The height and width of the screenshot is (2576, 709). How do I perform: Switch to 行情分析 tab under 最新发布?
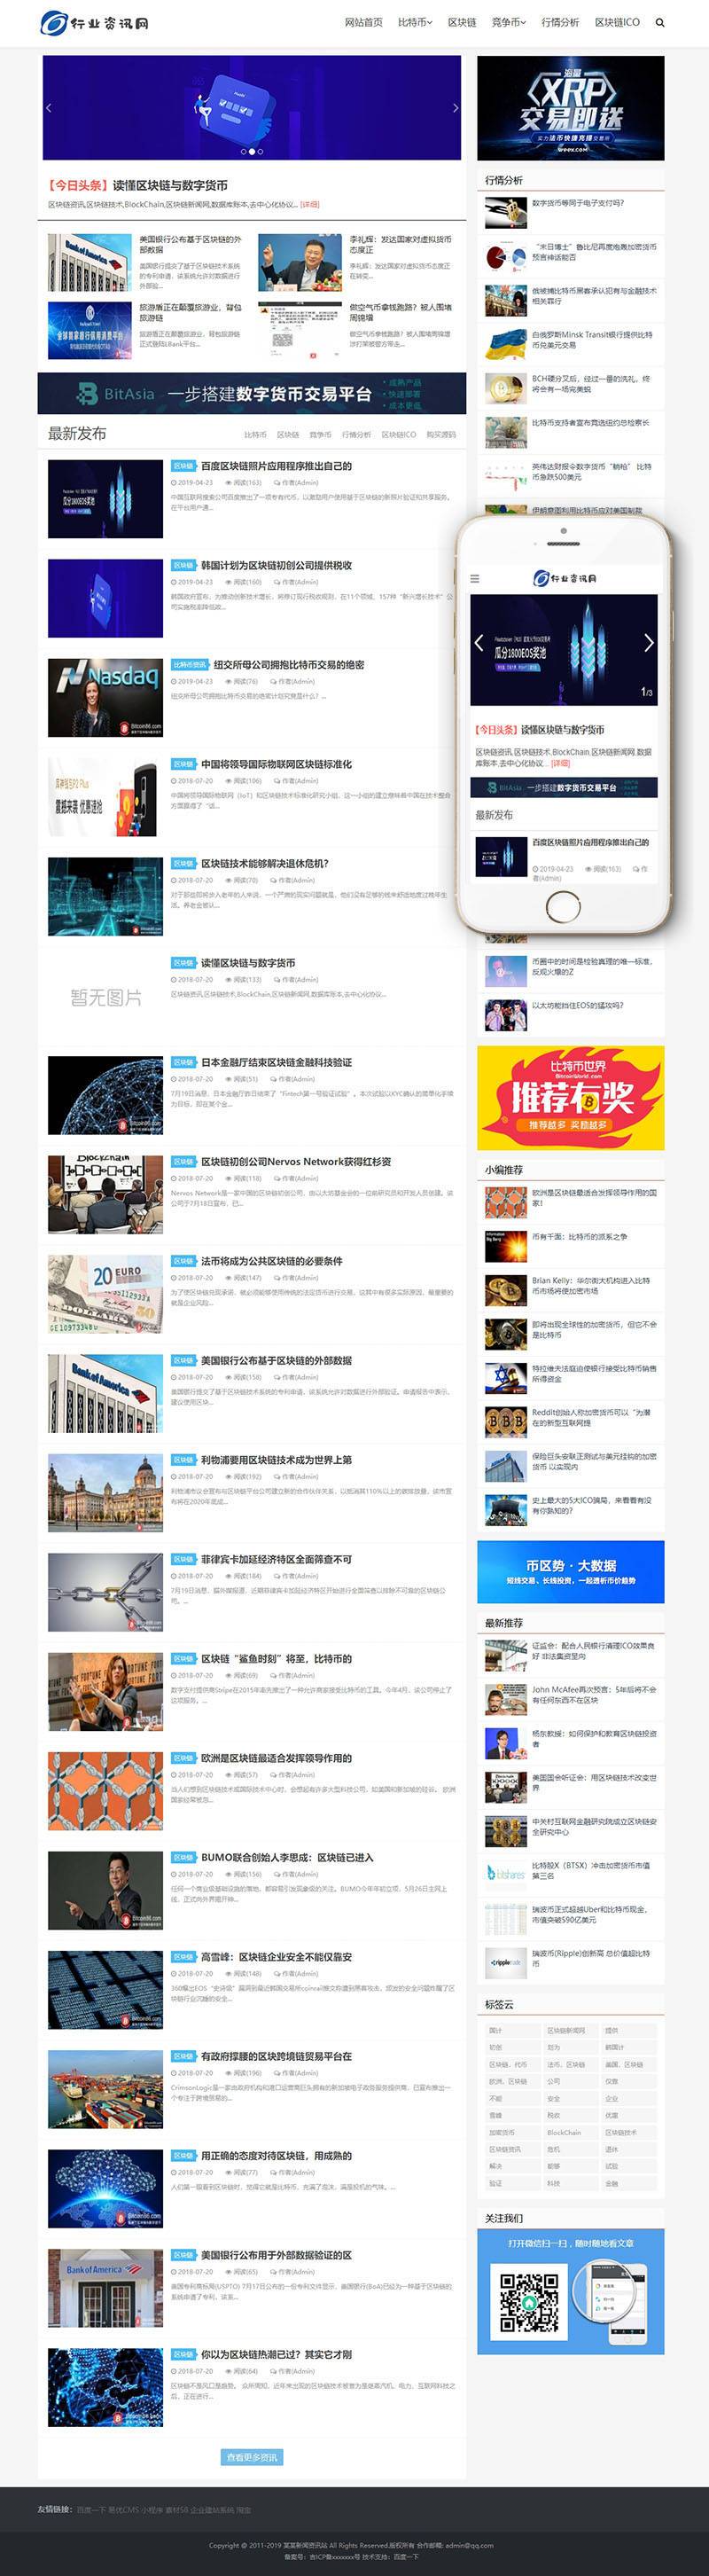point(355,435)
